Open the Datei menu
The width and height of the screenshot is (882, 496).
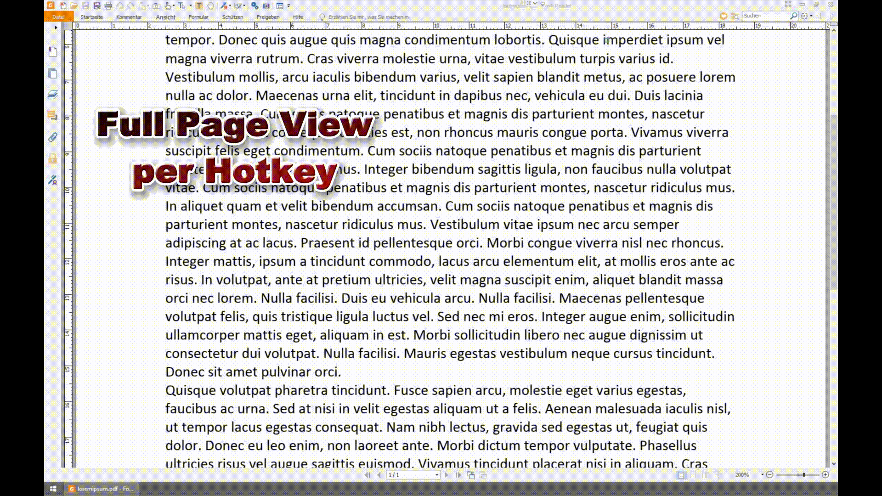[x=58, y=17]
